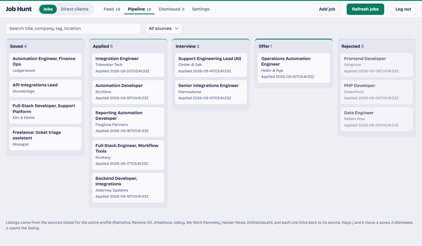Open rejected Data Engineer card
The height and width of the screenshot is (246, 422).
[377, 119]
